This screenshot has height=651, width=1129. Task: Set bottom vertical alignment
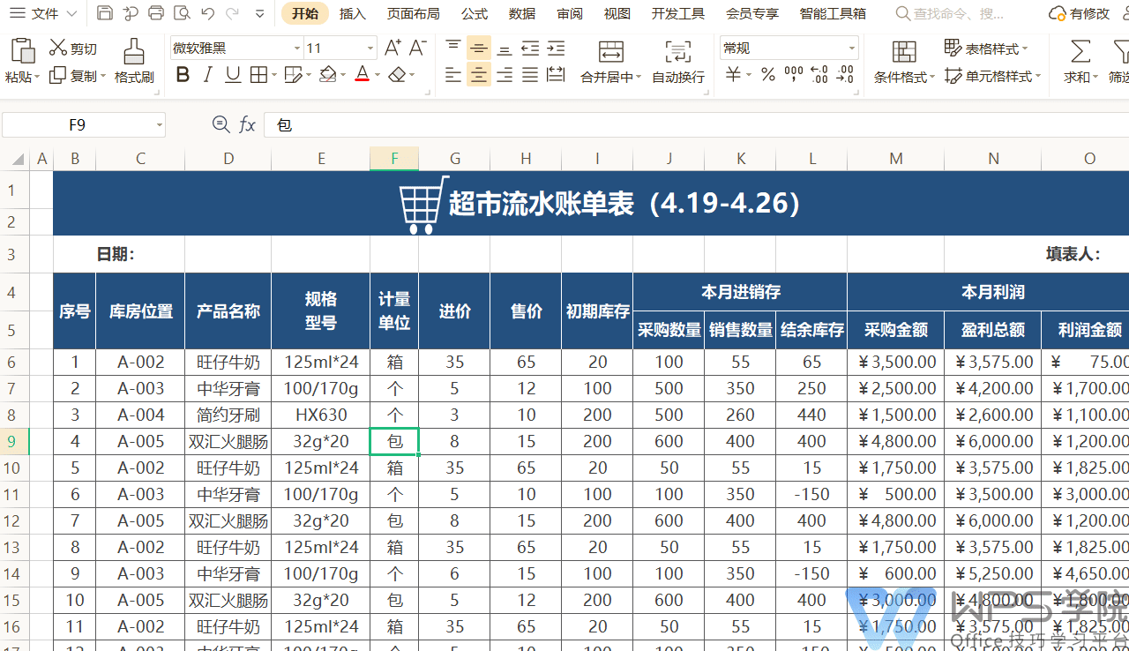point(505,49)
